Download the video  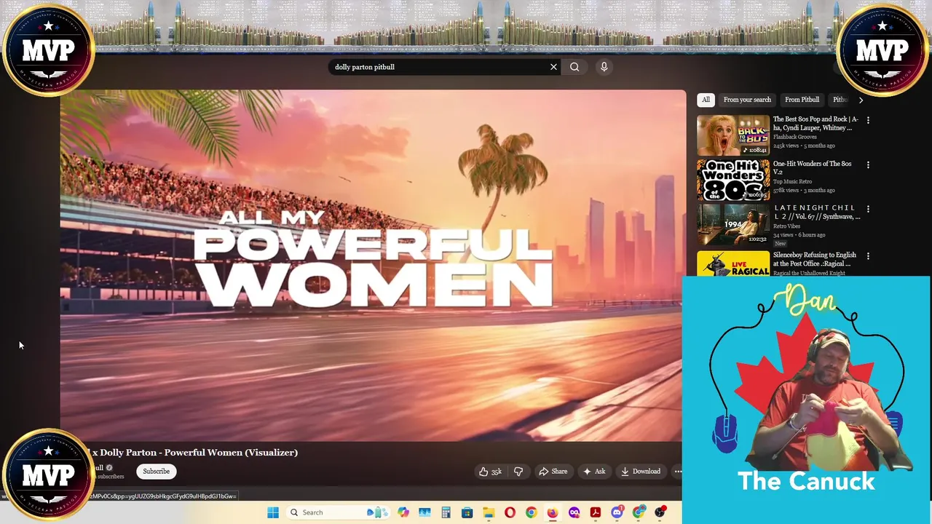click(x=640, y=472)
